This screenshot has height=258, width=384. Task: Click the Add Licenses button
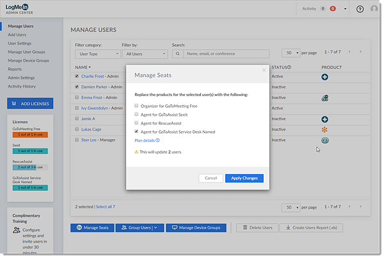pos(30,104)
